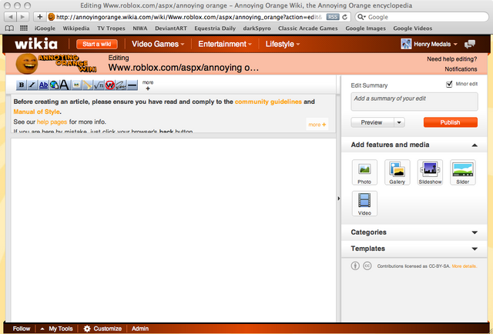Click the Annoying Orange Wiki logo

pyautogui.click(x=56, y=63)
